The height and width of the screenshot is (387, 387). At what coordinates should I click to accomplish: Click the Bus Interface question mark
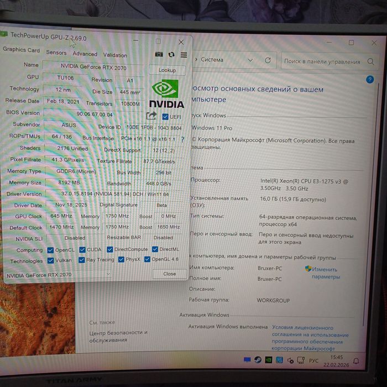tap(182, 140)
